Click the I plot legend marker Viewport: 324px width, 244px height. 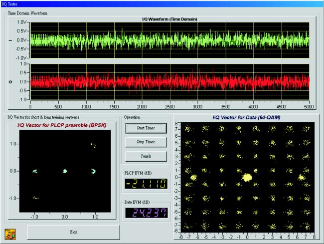point(10,40)
